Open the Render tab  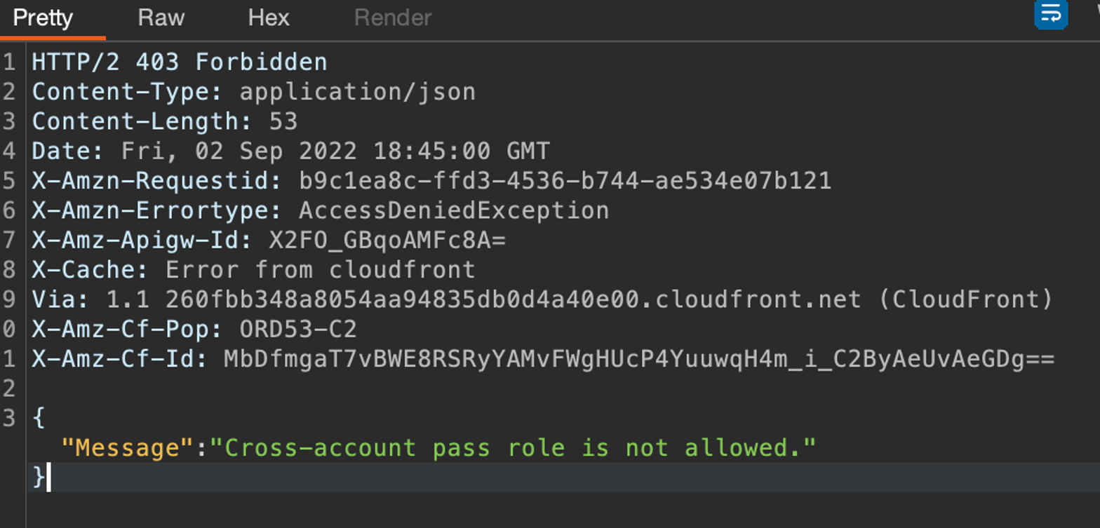392,18
